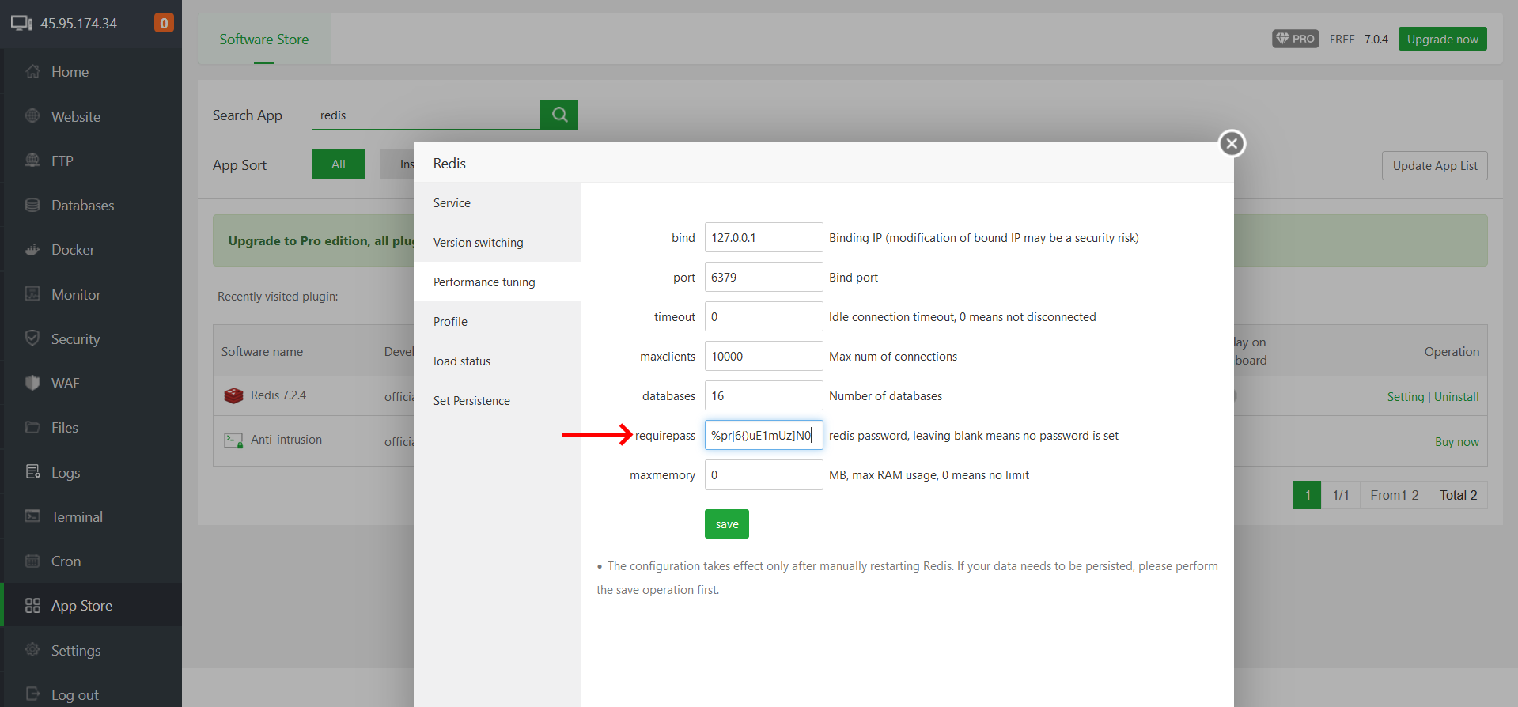
Task: Click the Anti-intrusion software name
Action: pos(286,440)
